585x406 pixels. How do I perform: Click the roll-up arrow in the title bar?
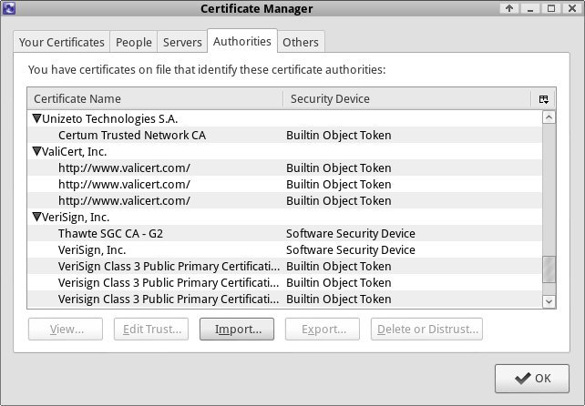tap(509, 8)
